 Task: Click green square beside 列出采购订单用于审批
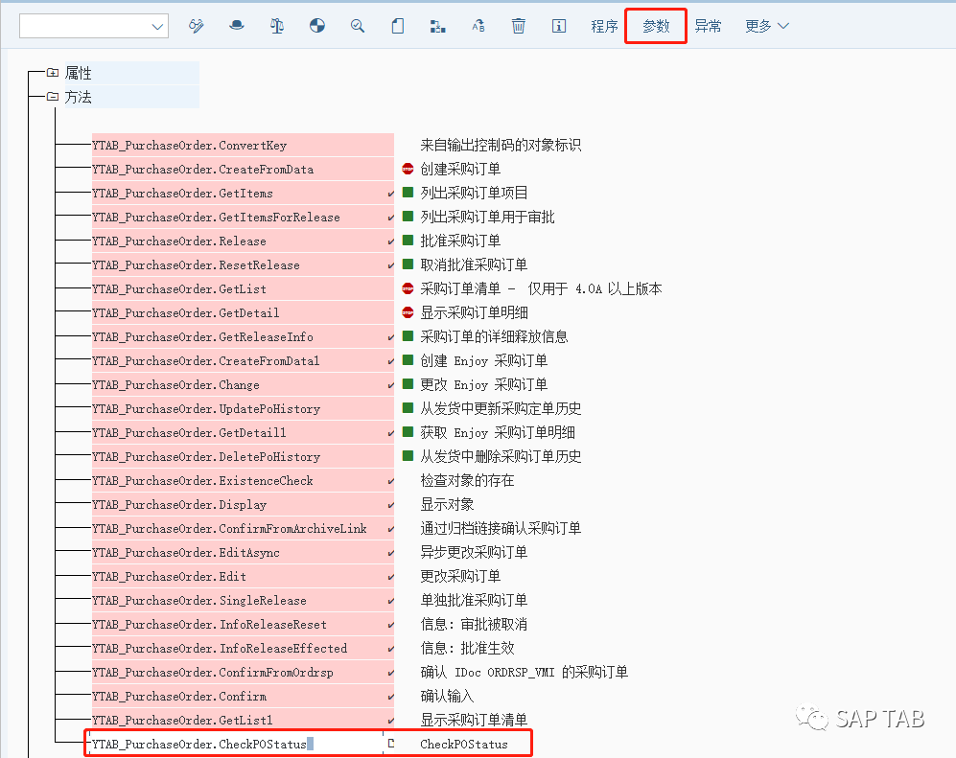408,217
